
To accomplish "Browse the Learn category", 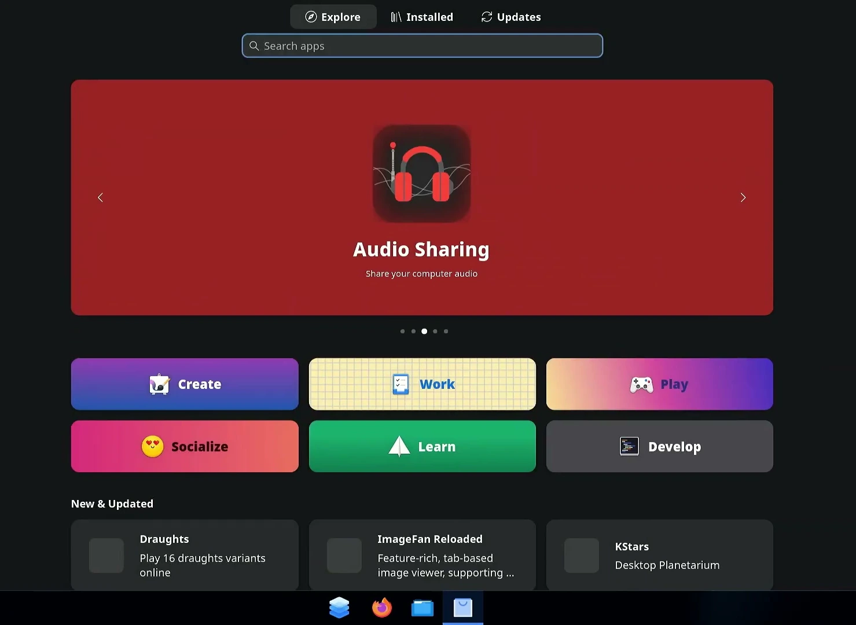I will click(x=423, y=446).
